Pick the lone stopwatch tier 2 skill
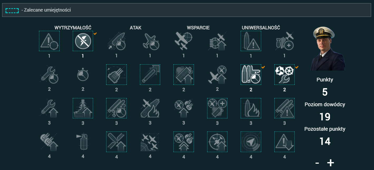The height and width of the screenshot is (170, 374). pyautogui.click(x=83, y=75)
